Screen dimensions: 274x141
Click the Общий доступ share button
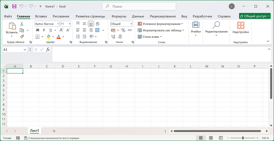(255, 16)
